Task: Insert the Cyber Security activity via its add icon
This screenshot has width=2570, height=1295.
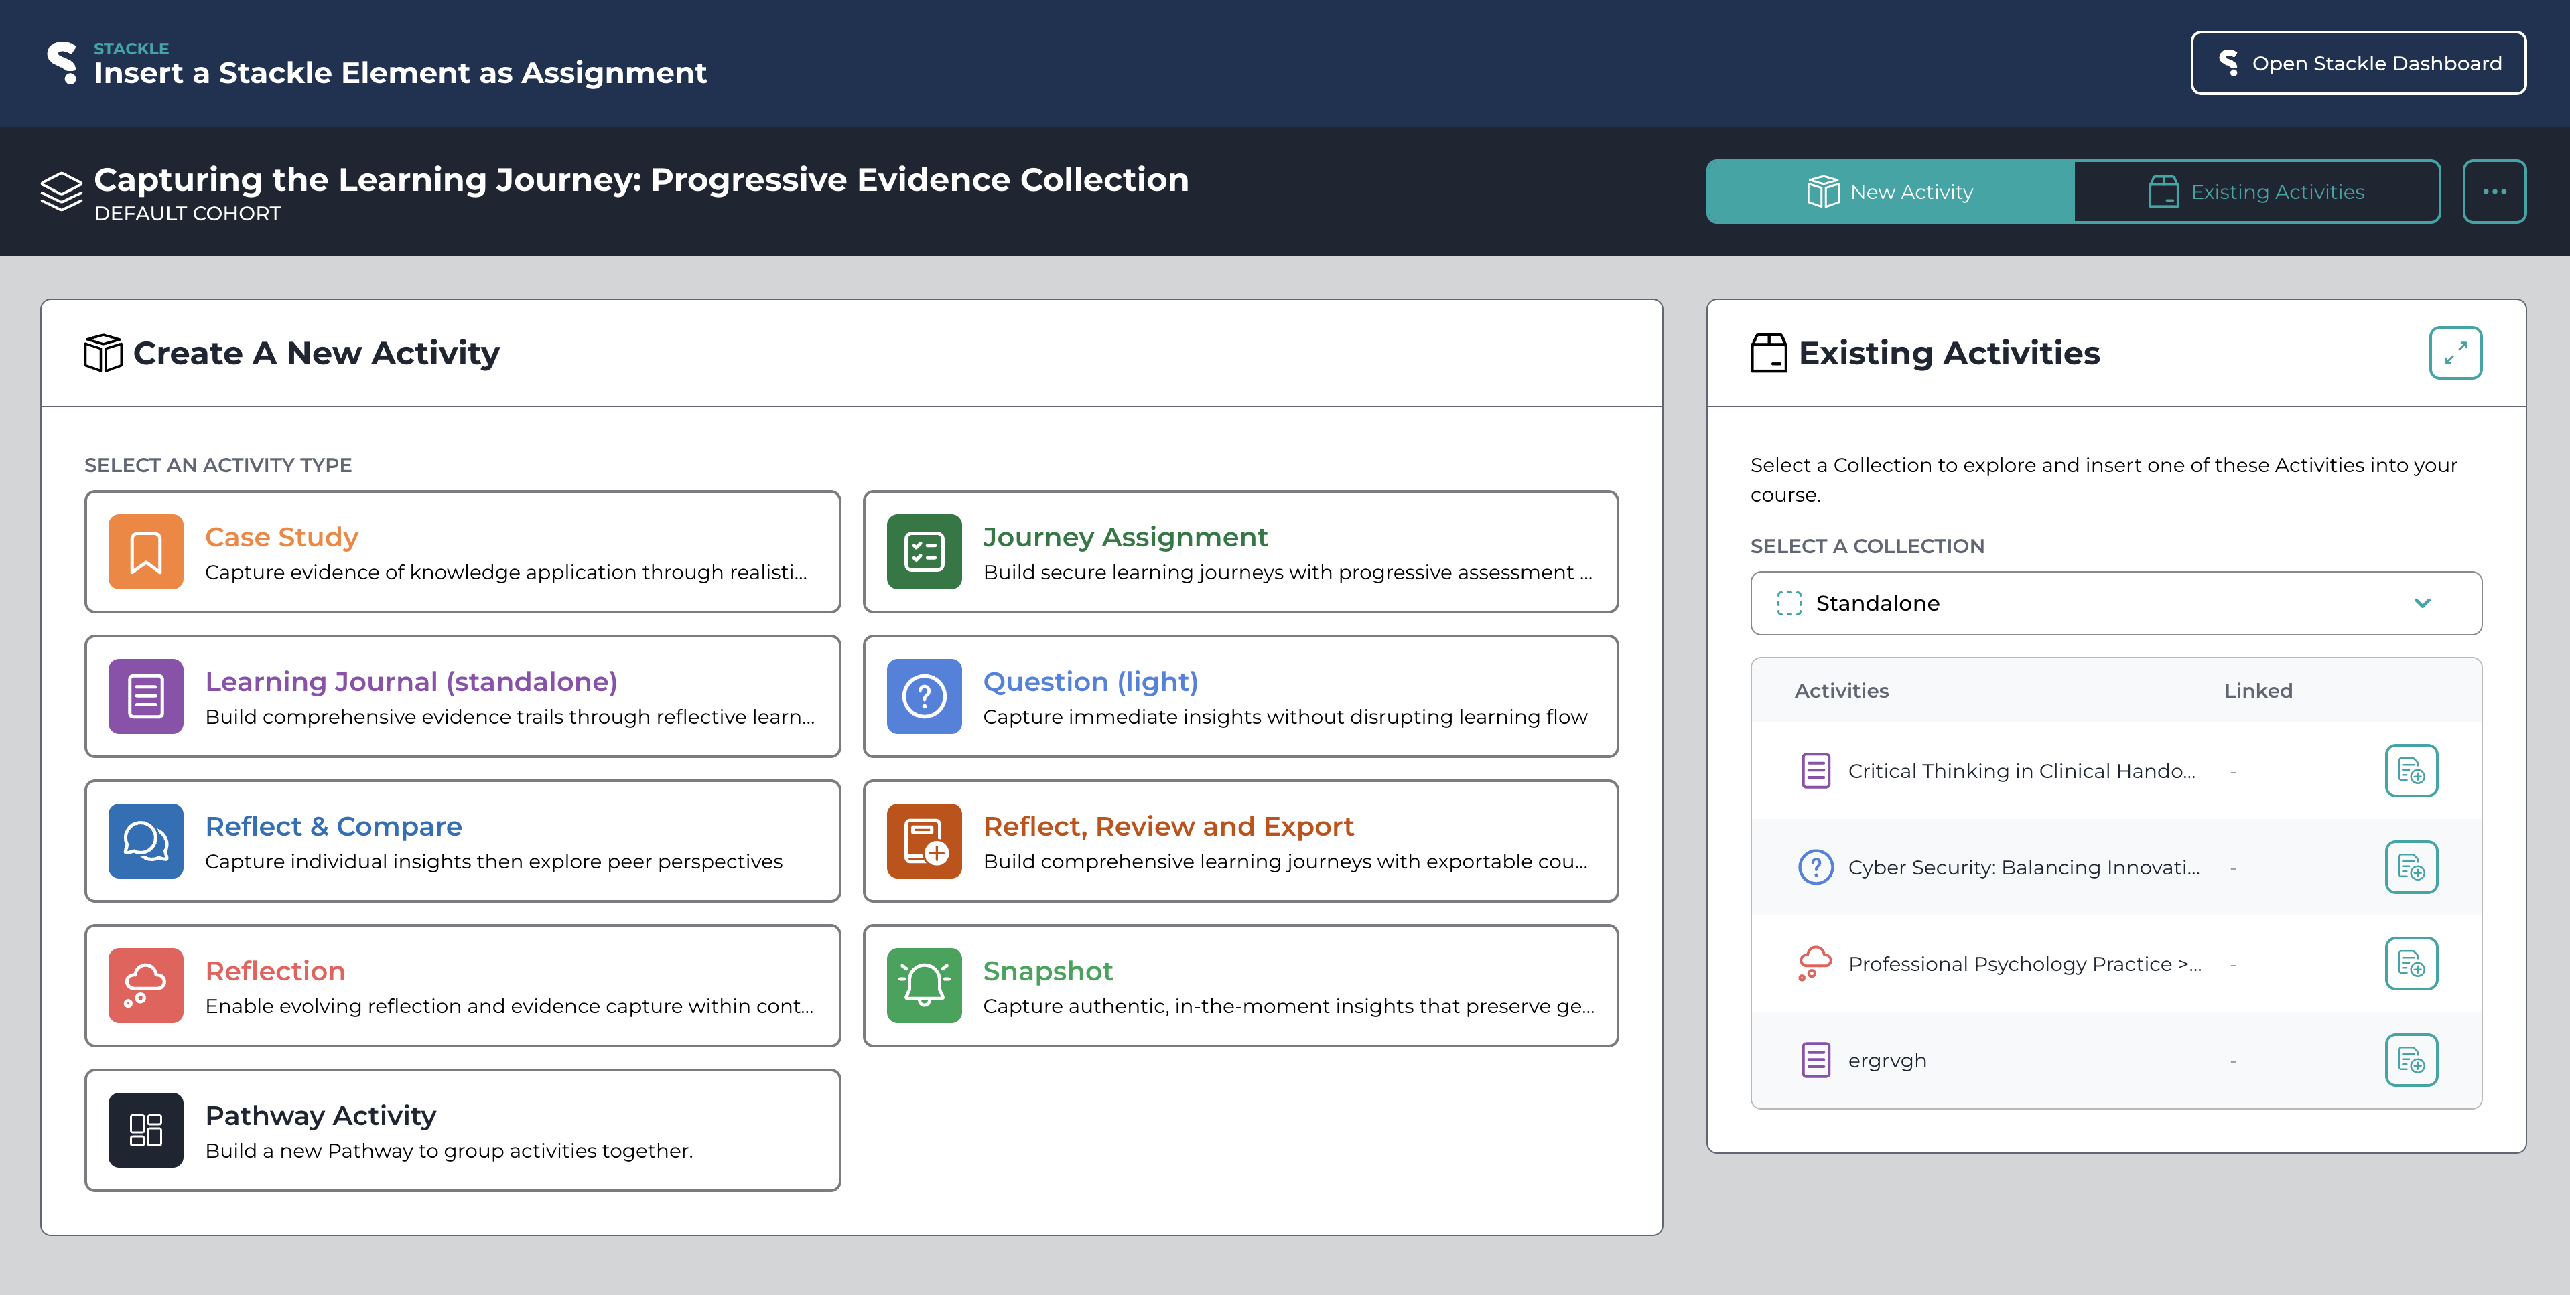Action: click(x=2411, y=867)
